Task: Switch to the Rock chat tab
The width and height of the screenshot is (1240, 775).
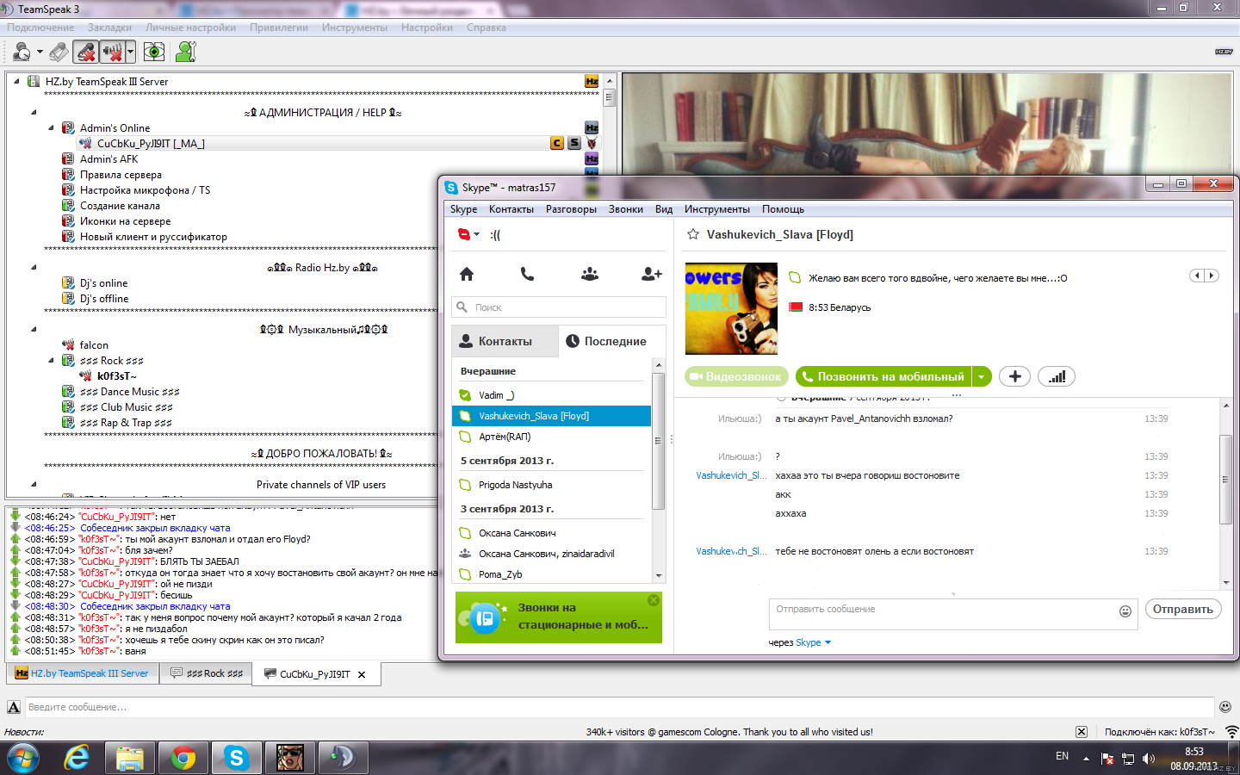Action: pos(207,673)
